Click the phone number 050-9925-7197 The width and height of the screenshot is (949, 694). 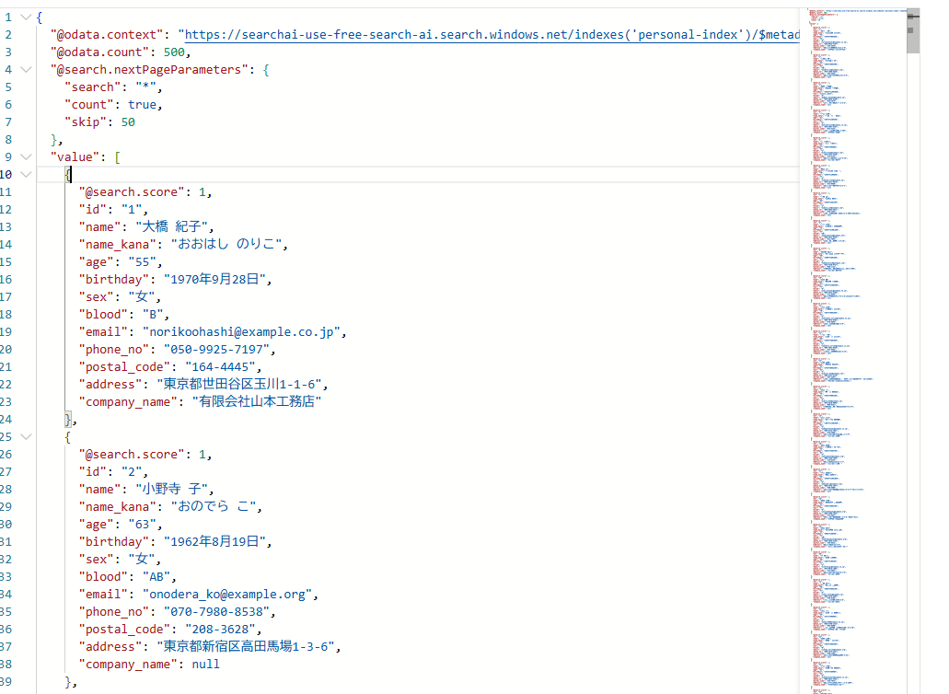click(x=218, y=350)
